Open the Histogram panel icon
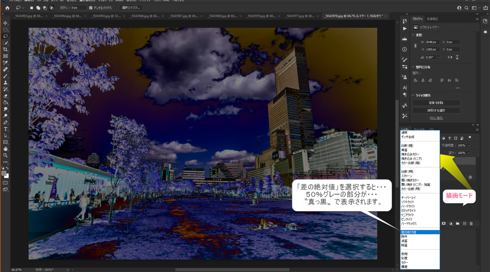Viewport: 490px width, 272px height. click(405, 39)
